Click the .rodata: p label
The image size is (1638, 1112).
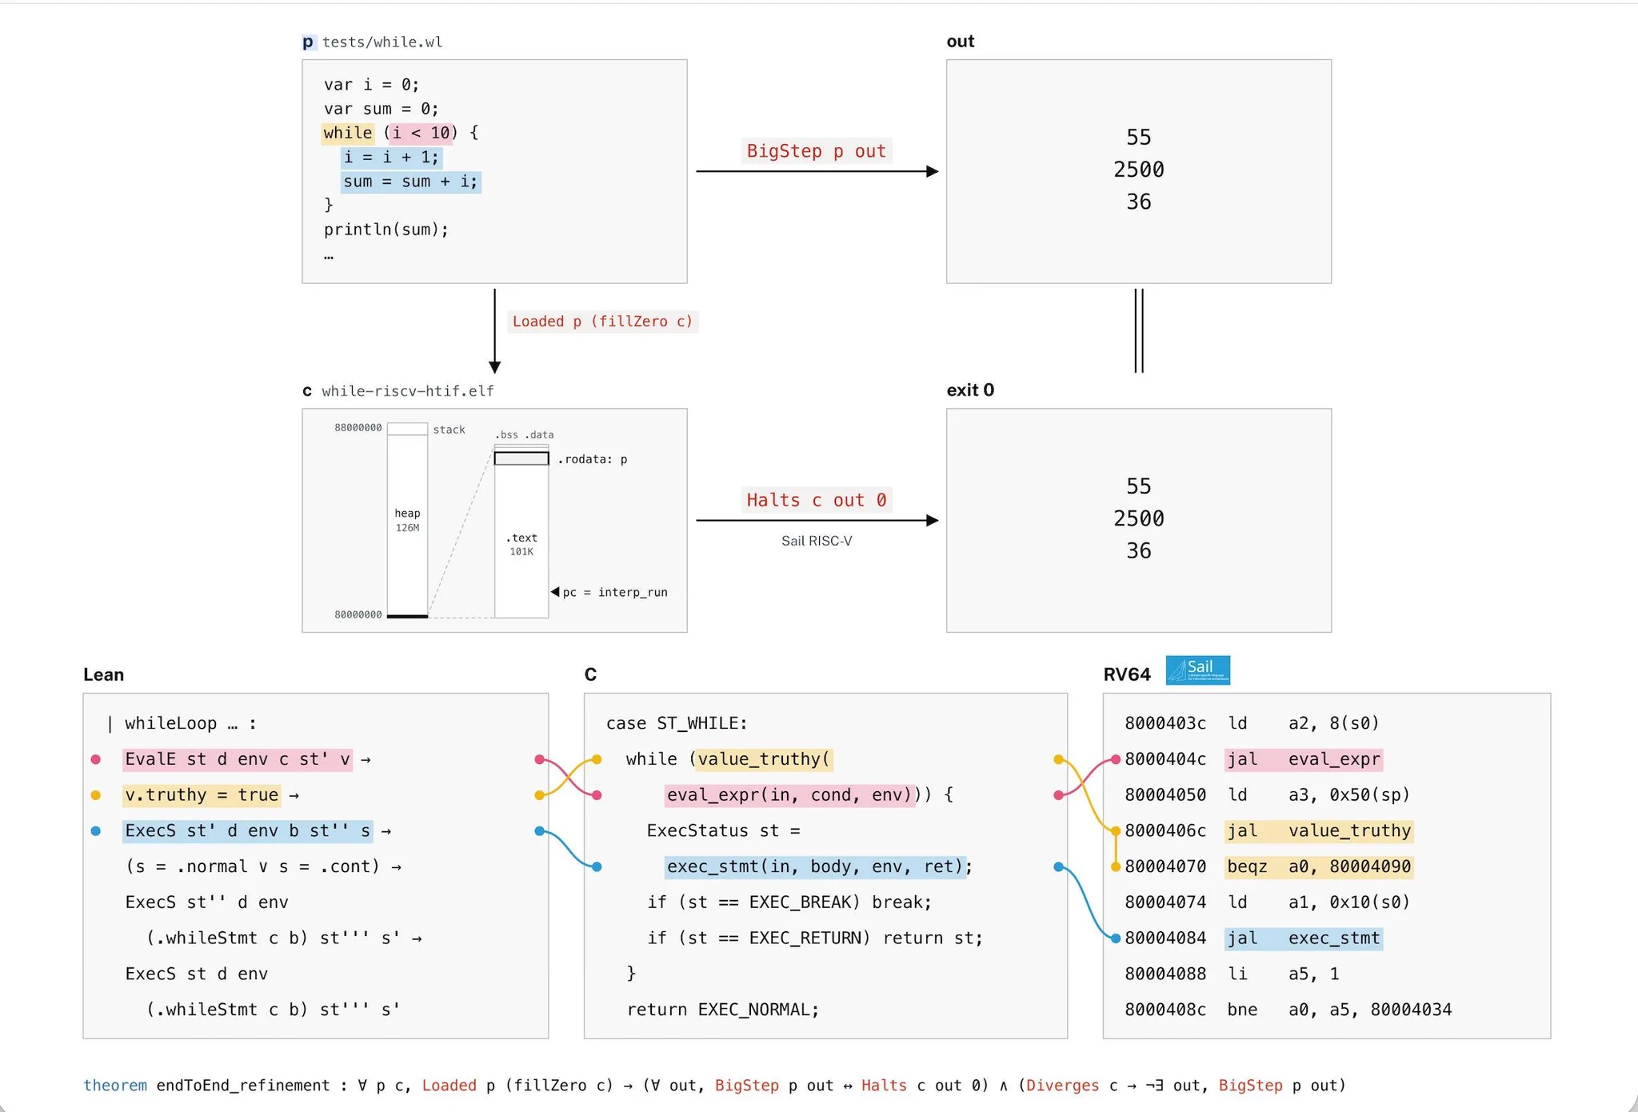coord(593,459)
